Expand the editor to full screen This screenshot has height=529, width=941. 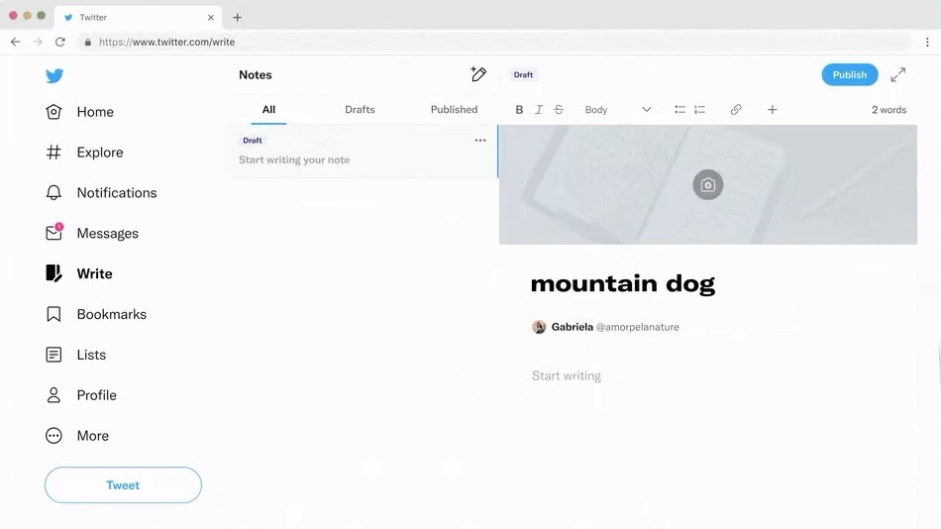(897, 75)
